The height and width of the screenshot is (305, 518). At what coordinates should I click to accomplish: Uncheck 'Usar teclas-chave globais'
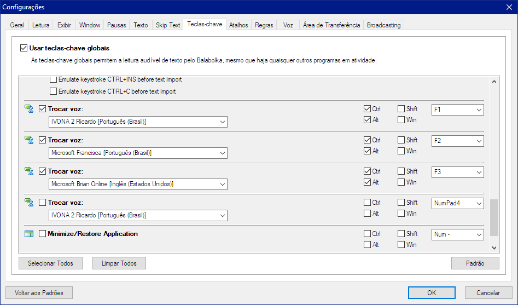pos(24,48)
